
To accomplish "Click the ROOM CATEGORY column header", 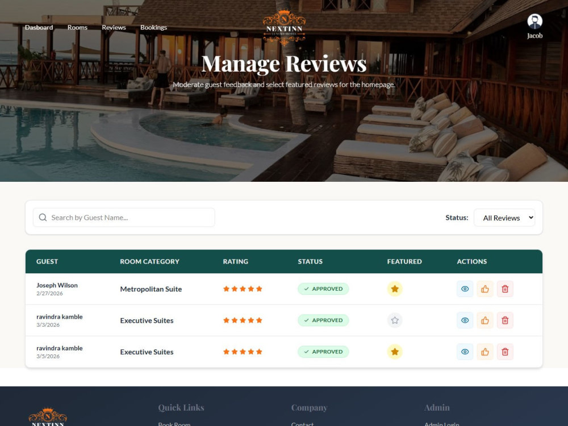I will pos(149,261).
